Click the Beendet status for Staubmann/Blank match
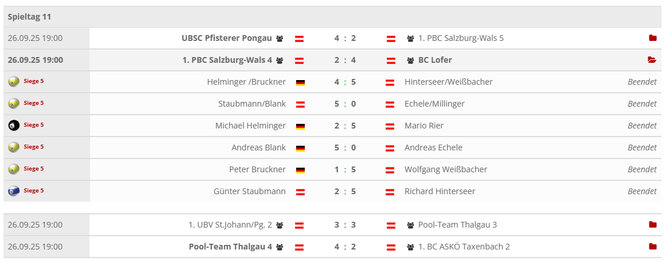 pos(642,104)
